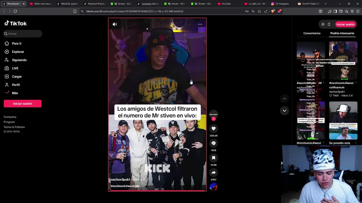This screenshot has height=203, width=362.
Task: Switch to the La calle y tu tab
Action: pos(255,4)
